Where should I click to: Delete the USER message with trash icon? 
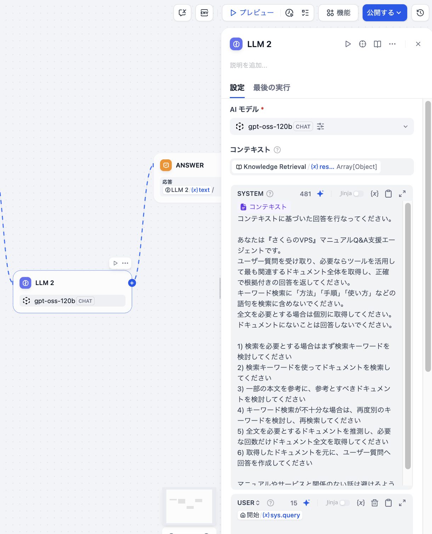tap(375, 503)
